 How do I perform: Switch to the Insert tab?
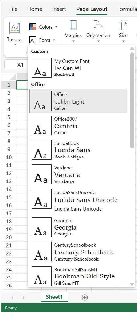pos(59,9)
